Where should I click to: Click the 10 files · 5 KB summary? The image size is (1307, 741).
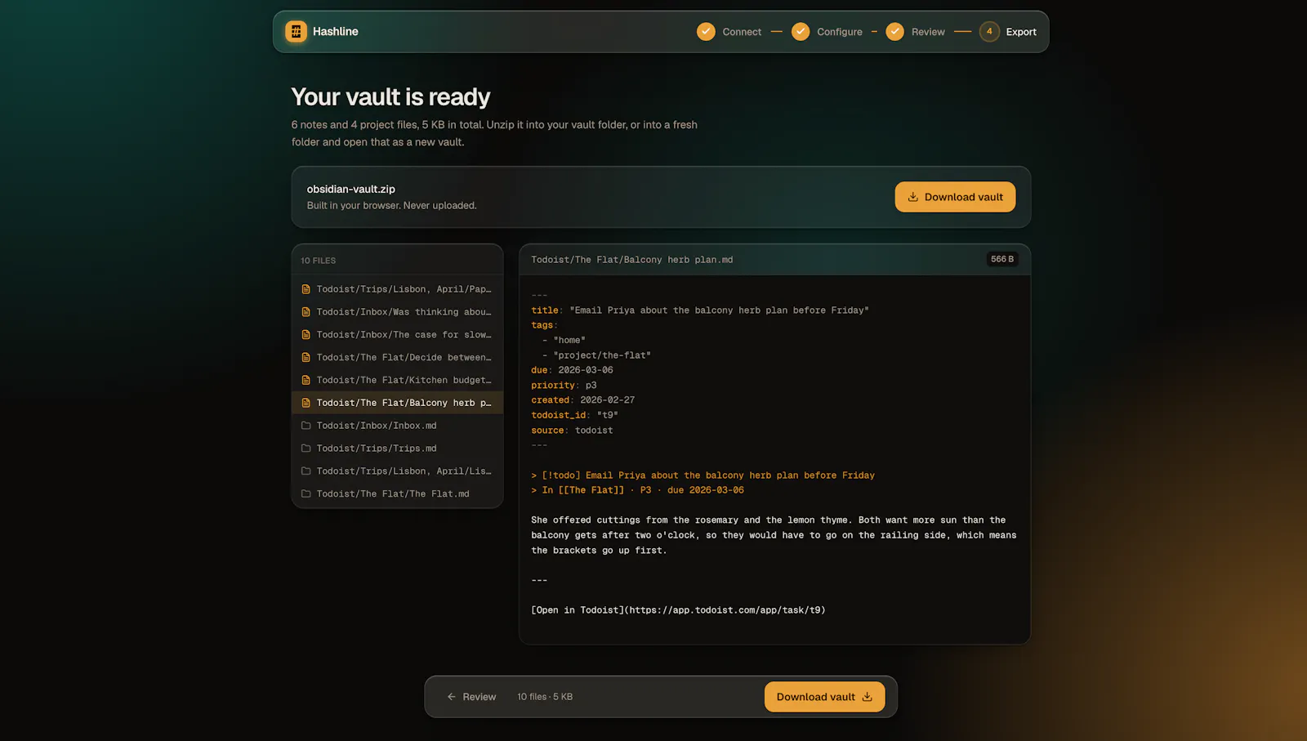point(545,697)
